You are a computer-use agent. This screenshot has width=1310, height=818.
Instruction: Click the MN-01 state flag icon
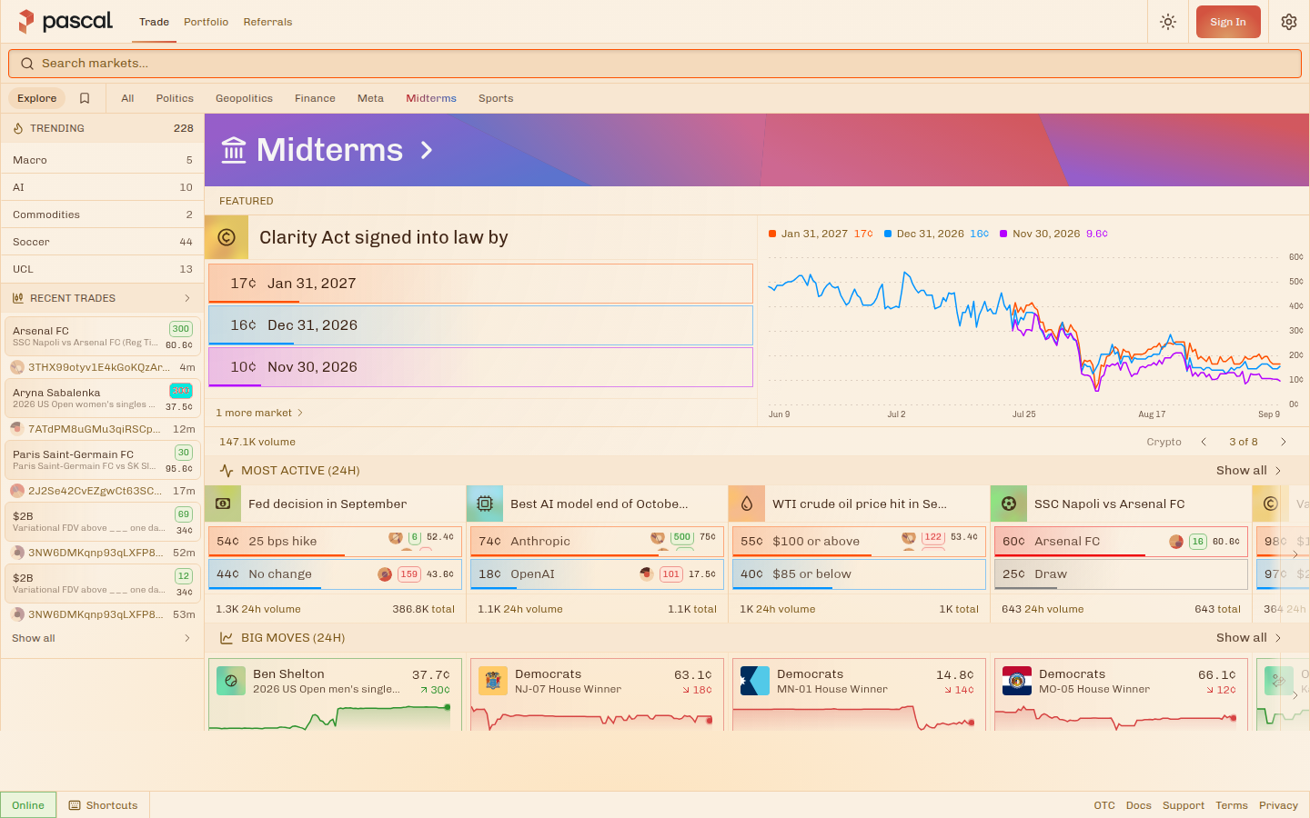[x=755, y=681]
